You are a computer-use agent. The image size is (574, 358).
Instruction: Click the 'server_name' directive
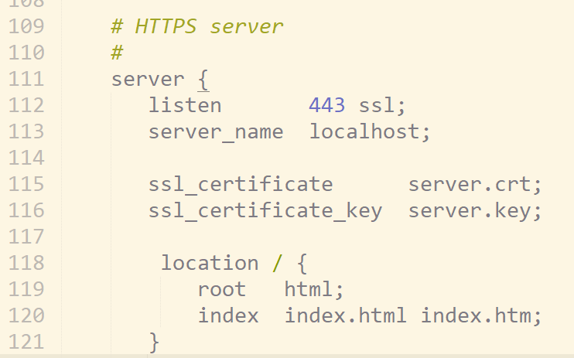click(216, 132)
